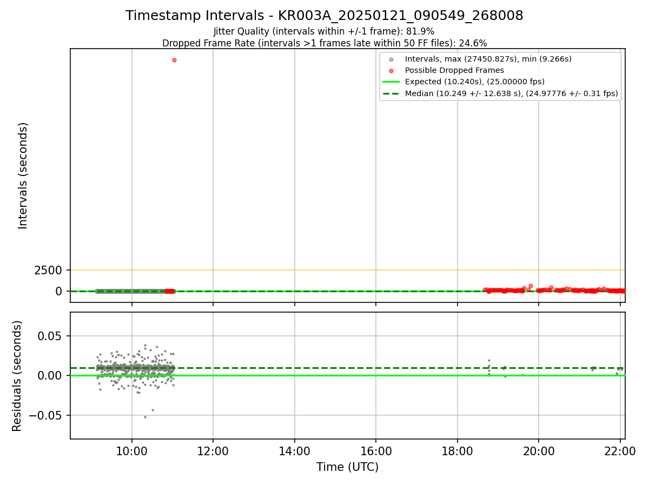
Task: Click the 16:00 time tick label
Action: click(x=376, y=451)
